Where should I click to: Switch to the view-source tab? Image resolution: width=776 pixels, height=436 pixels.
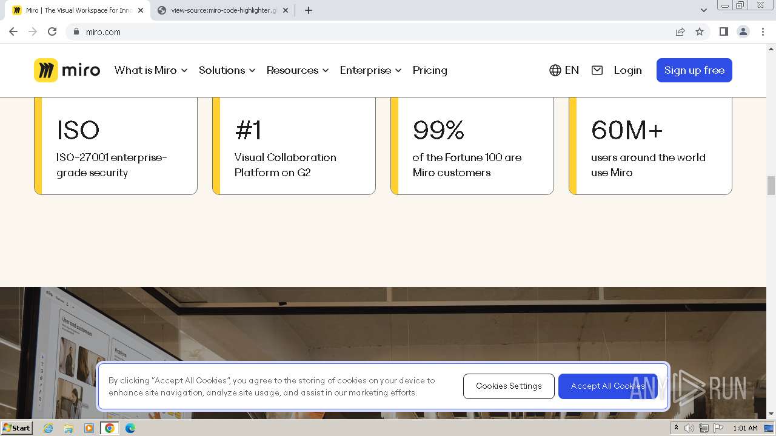pos(223,10)
